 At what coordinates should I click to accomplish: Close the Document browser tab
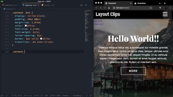(131, 3)
